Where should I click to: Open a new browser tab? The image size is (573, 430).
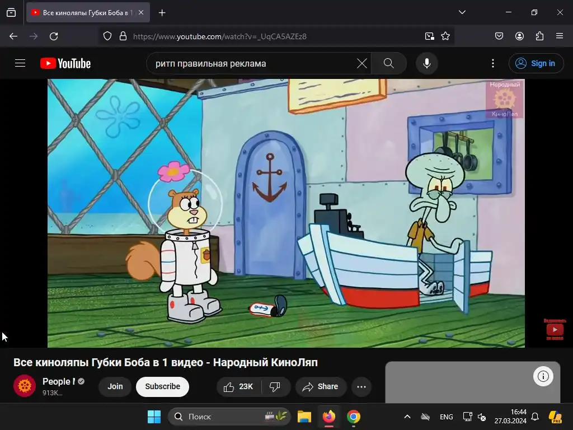coord(162,13)
